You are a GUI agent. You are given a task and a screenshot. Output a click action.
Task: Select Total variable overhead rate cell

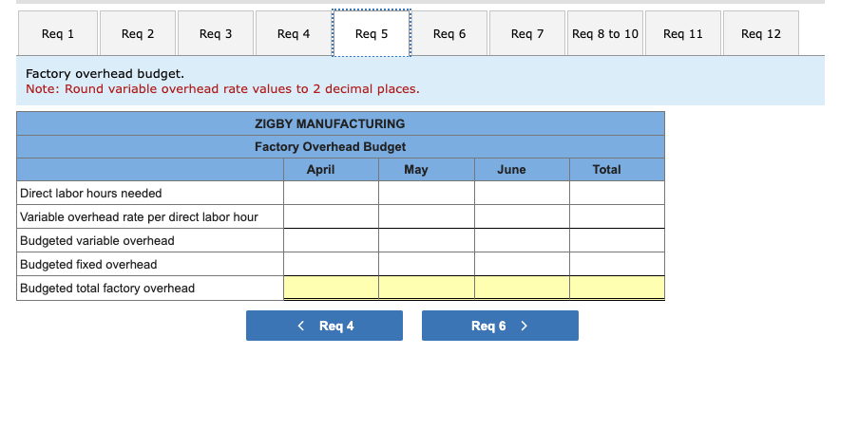[x=617, y=216]
